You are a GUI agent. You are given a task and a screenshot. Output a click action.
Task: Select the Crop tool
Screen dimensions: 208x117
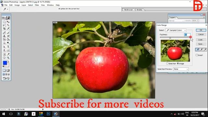(x=4, y=29)
